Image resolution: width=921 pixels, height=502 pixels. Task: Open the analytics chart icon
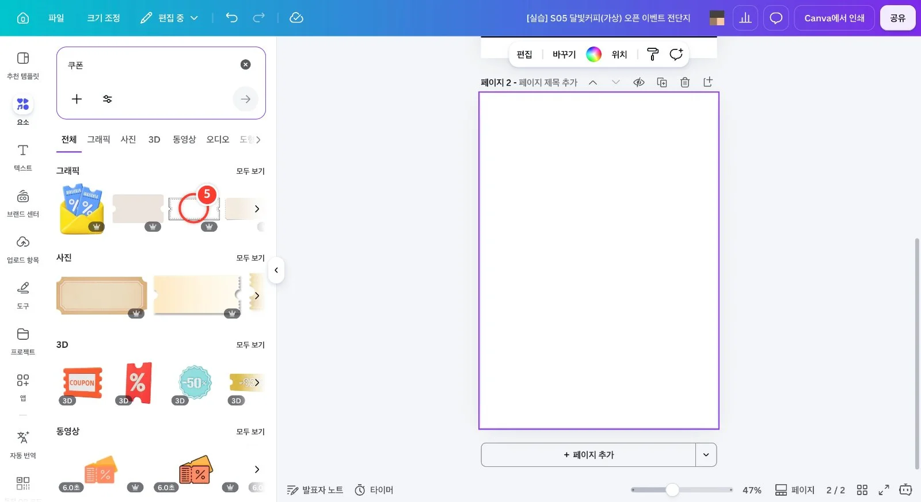pos(745,18)
